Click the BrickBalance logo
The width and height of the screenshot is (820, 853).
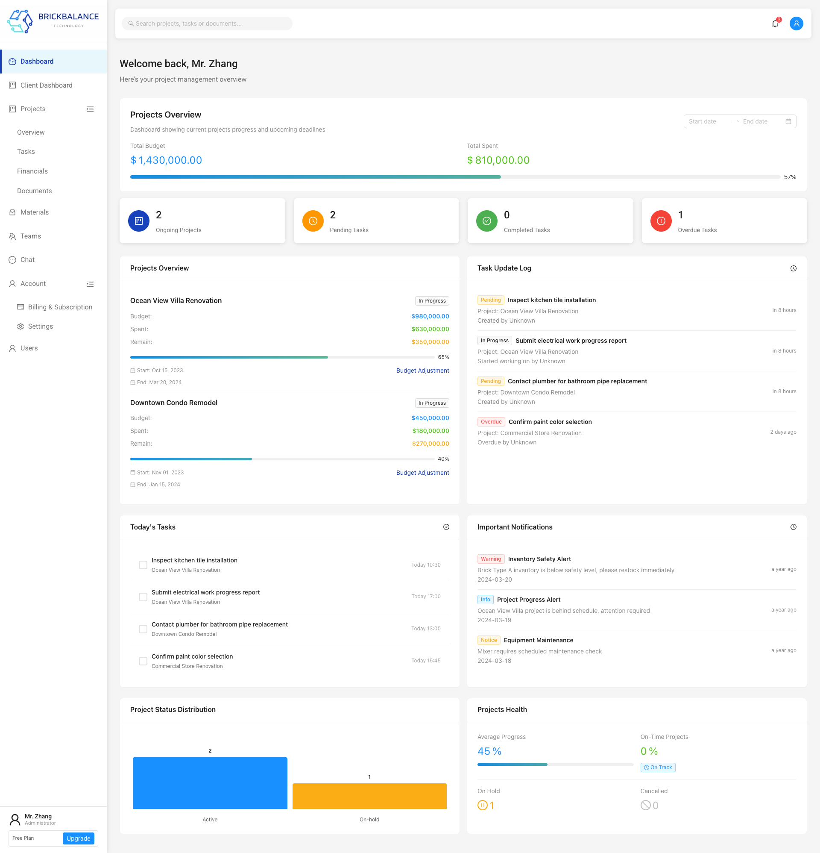53,21
